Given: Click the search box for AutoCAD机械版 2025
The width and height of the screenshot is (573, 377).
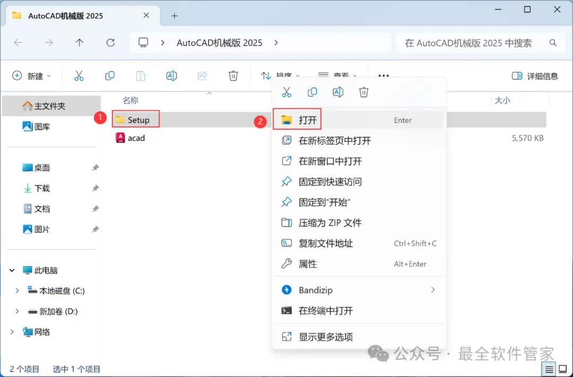Looking at the screenshot, I should click(481, 43).
